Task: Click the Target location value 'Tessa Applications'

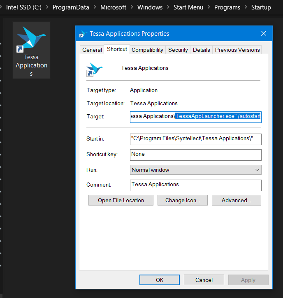Action: coord(154,103)
